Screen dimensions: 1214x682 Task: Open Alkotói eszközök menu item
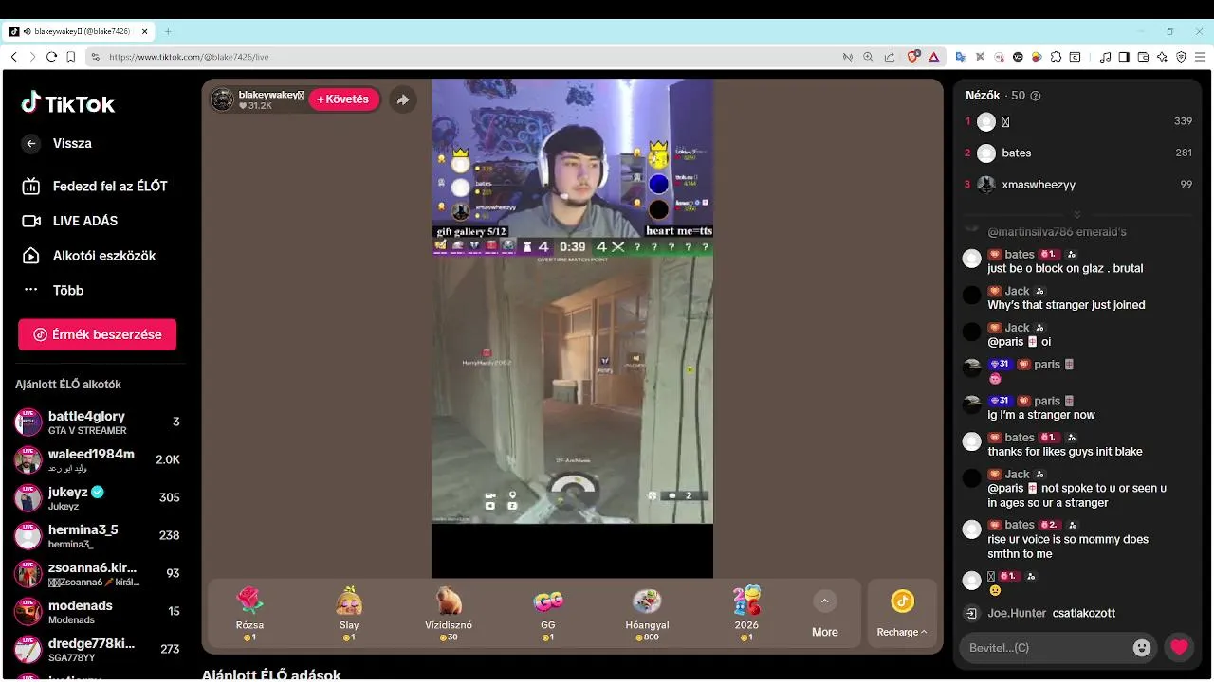[88, 256]
